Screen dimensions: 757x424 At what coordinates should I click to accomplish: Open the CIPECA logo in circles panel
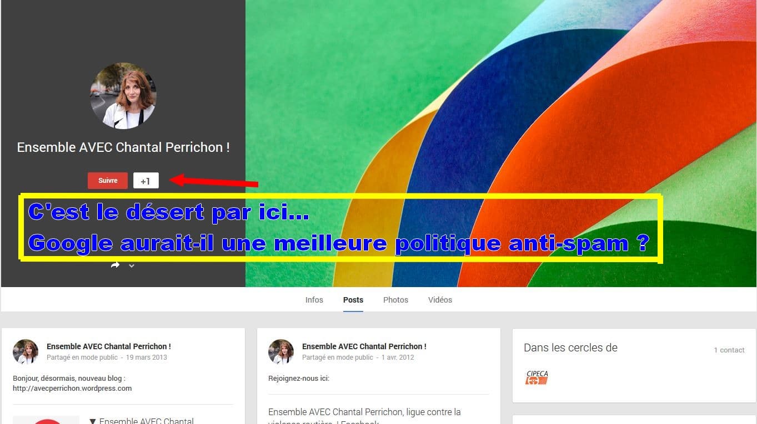coord(537,377)
